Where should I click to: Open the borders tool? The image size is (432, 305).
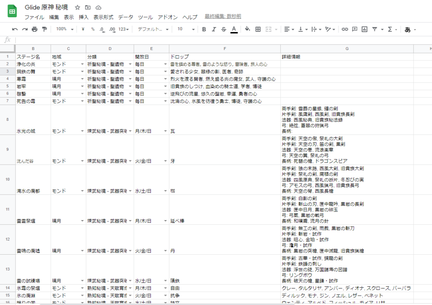tap(258, 29)
